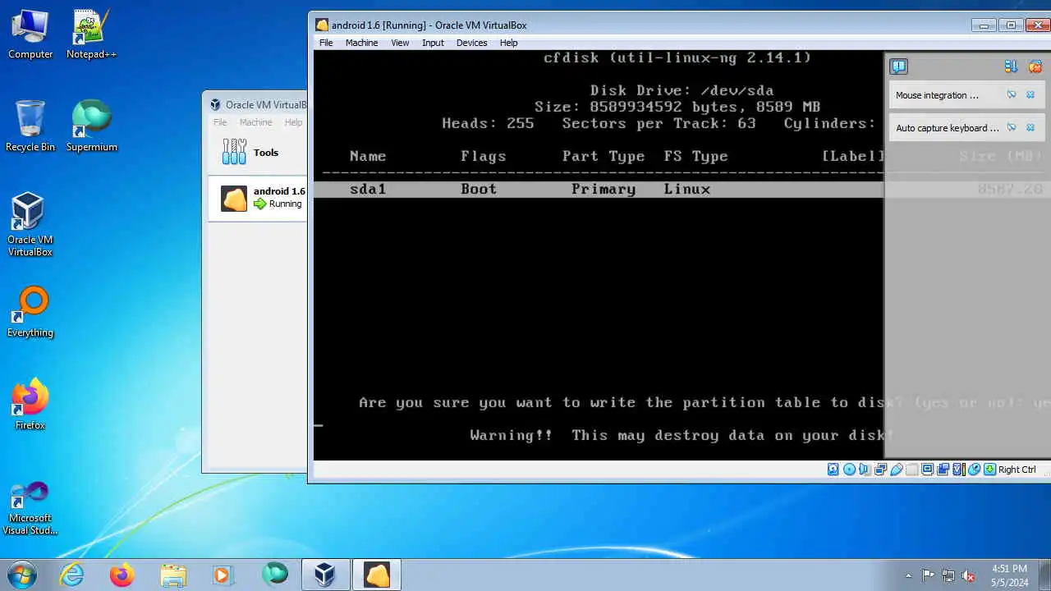Click the Primary part type of sda1

[x=604, y=189]
